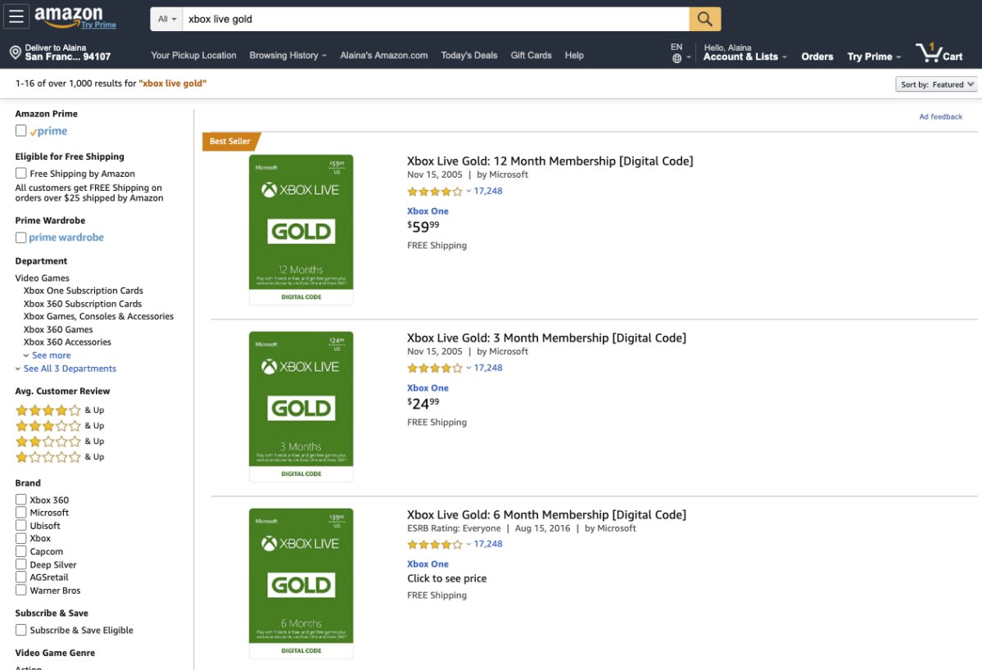
Task: Check the Prime filter checkbox
Action: pyautogui.click(x=20, y=130)
